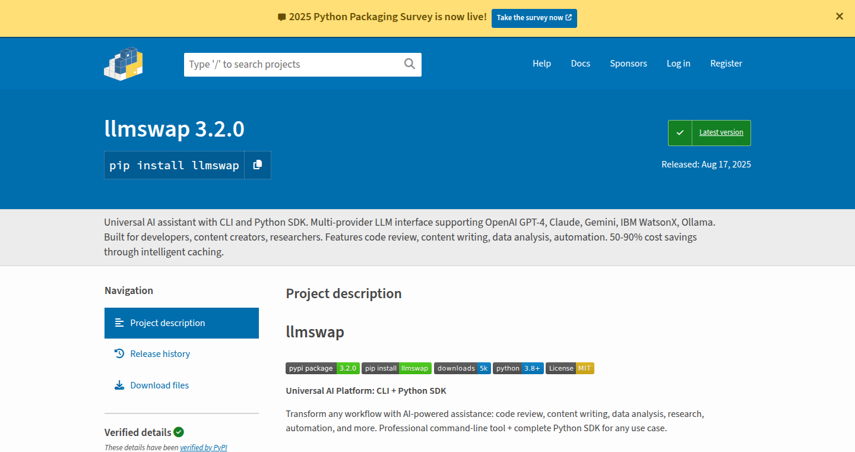Image resolution: width=855 pixels, height=452 pixels.
Task: Follow the verified by PyPI link
Action: click(x=204, y=448)
